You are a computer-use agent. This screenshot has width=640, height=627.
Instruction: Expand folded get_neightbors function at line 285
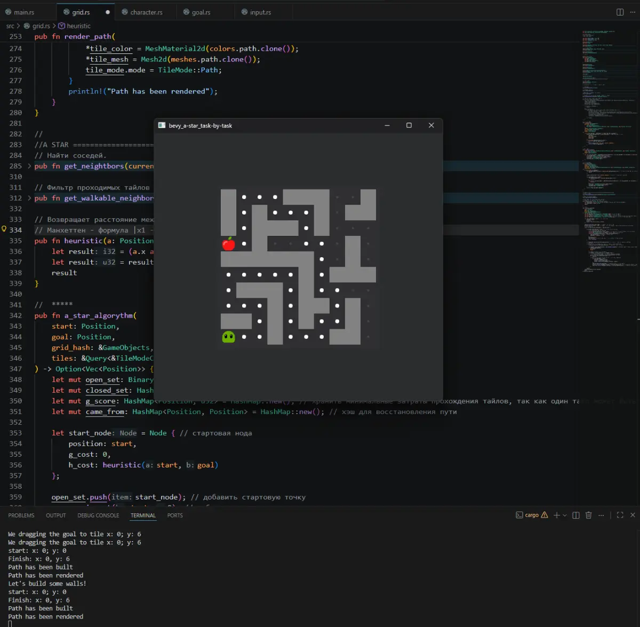coord(29,166)
